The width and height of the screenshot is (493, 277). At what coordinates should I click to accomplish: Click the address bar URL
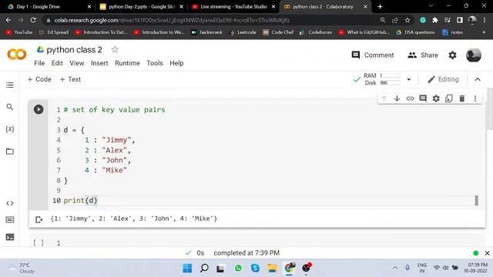point(172,20)
